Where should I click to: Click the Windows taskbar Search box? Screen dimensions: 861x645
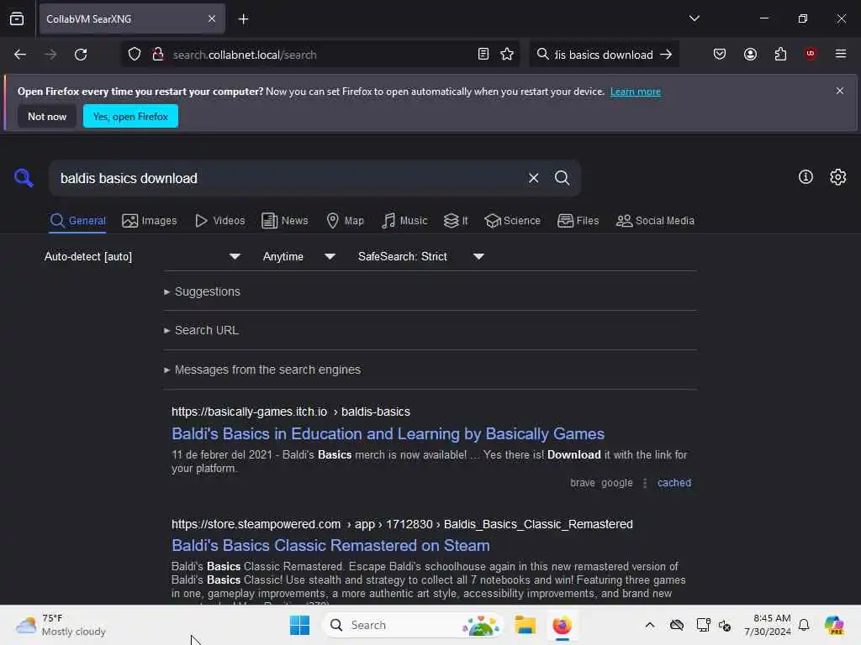coord(413,625)
